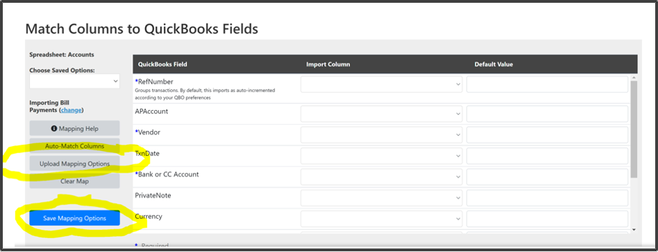The height and width of the screenshot is (252, 658).
Task: Open the Mapping Help button
Action: (x=75, y=128)
